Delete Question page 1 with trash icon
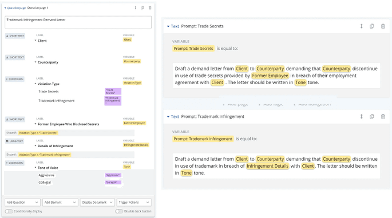This screenshot has width=392, height=218. 150,8
